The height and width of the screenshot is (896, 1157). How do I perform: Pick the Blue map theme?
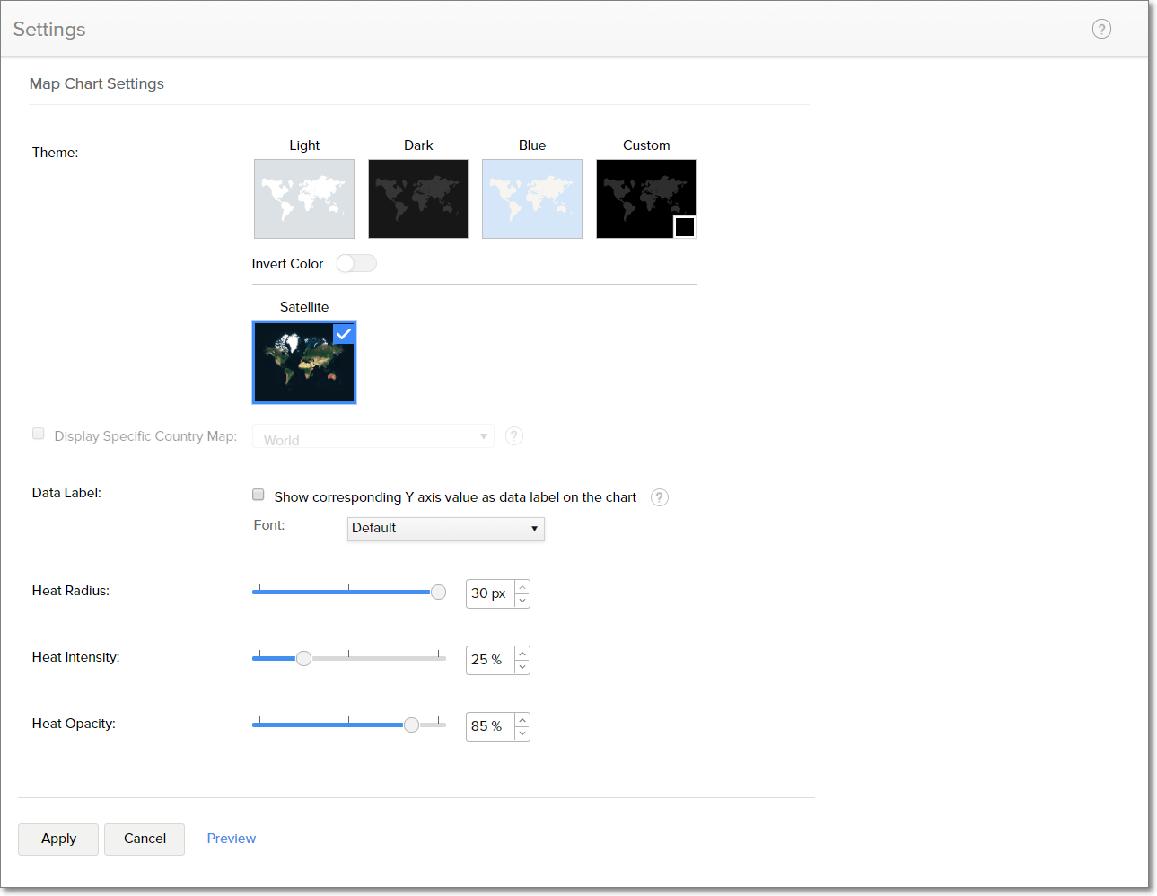pos(532,198)
